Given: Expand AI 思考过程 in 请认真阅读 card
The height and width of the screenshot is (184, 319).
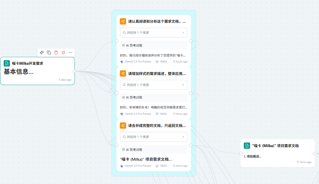Looking at the screenshot, I should (x=154, y=45).
